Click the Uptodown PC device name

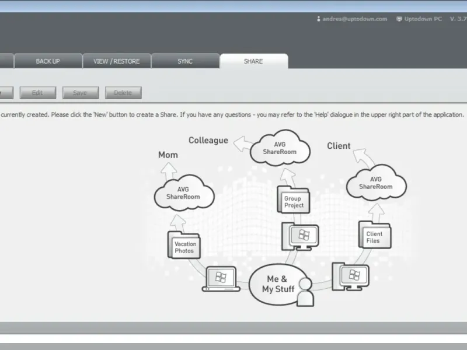(423, 19)
